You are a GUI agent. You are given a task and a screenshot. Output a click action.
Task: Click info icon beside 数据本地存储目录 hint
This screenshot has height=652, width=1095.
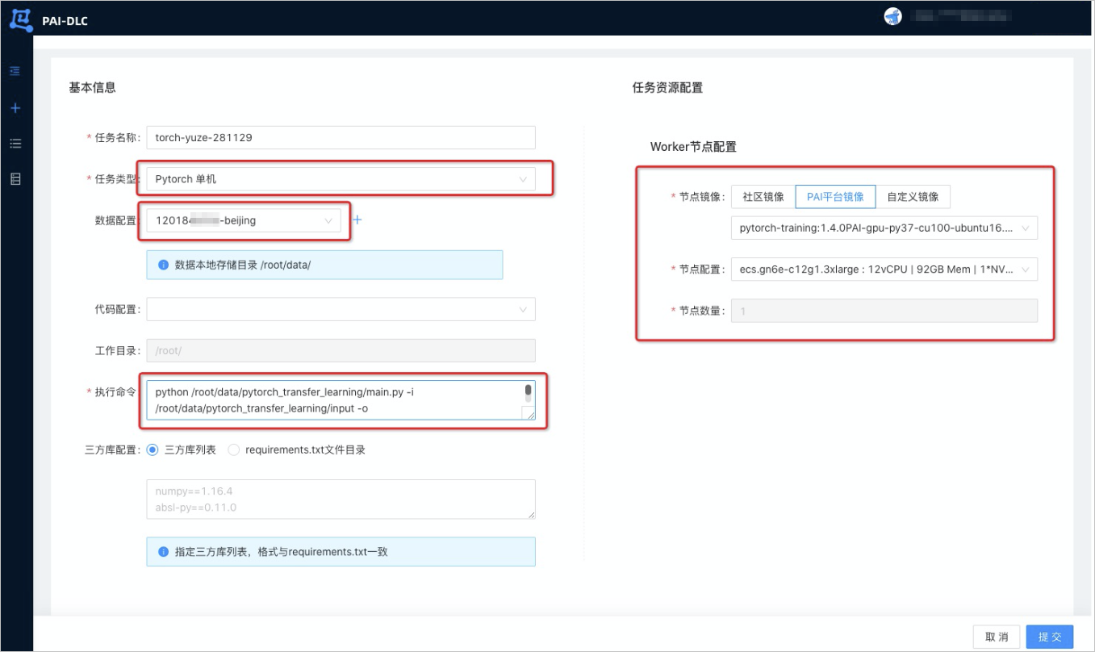coord(163,265)
